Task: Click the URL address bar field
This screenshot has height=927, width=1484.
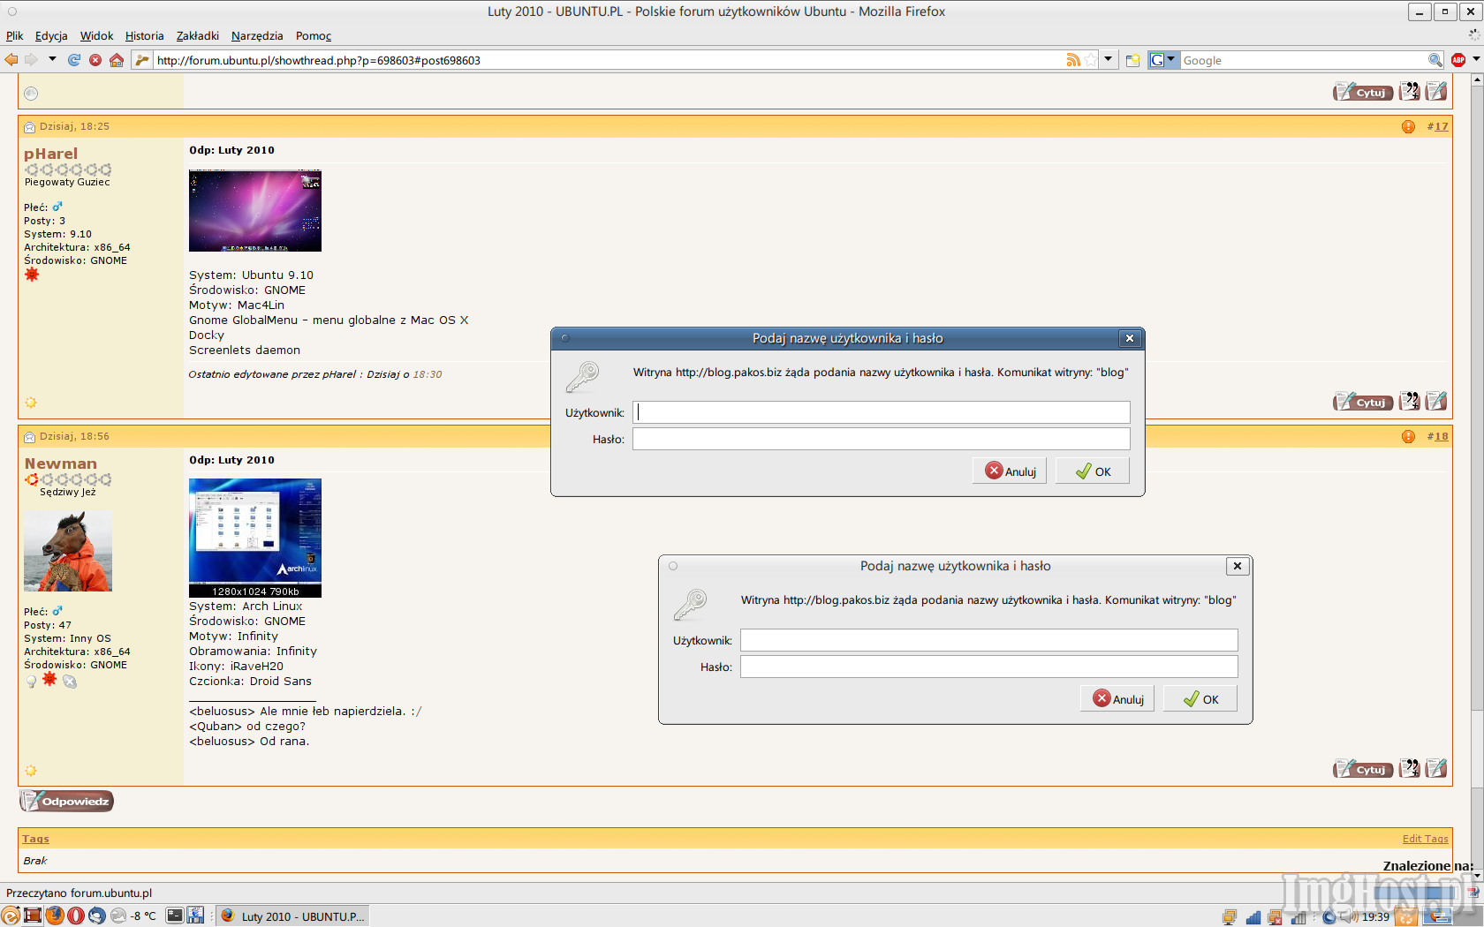Action: click(x=609, y=60)
